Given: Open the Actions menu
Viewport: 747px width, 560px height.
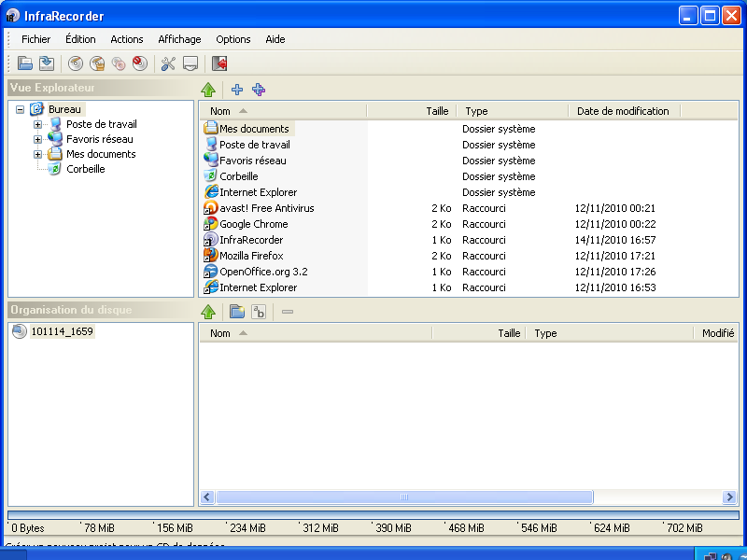Looking at the screenshot, I should (127, 39).
